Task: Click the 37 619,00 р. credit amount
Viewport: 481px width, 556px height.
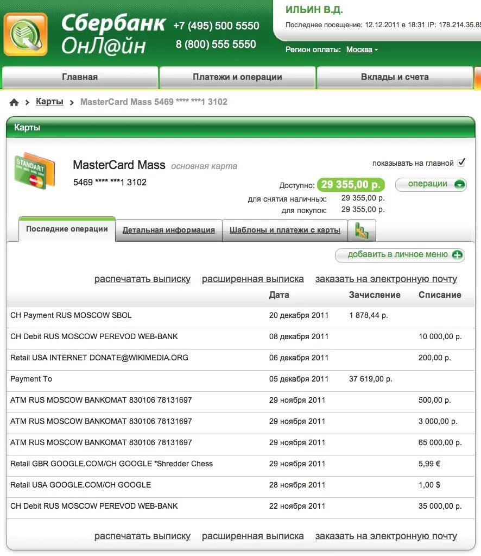Action: pyautogui.click(x=370, y=379)
